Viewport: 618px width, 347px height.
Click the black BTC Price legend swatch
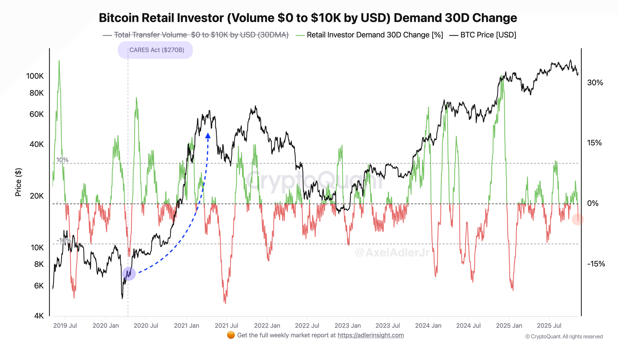tap(454, 35)
